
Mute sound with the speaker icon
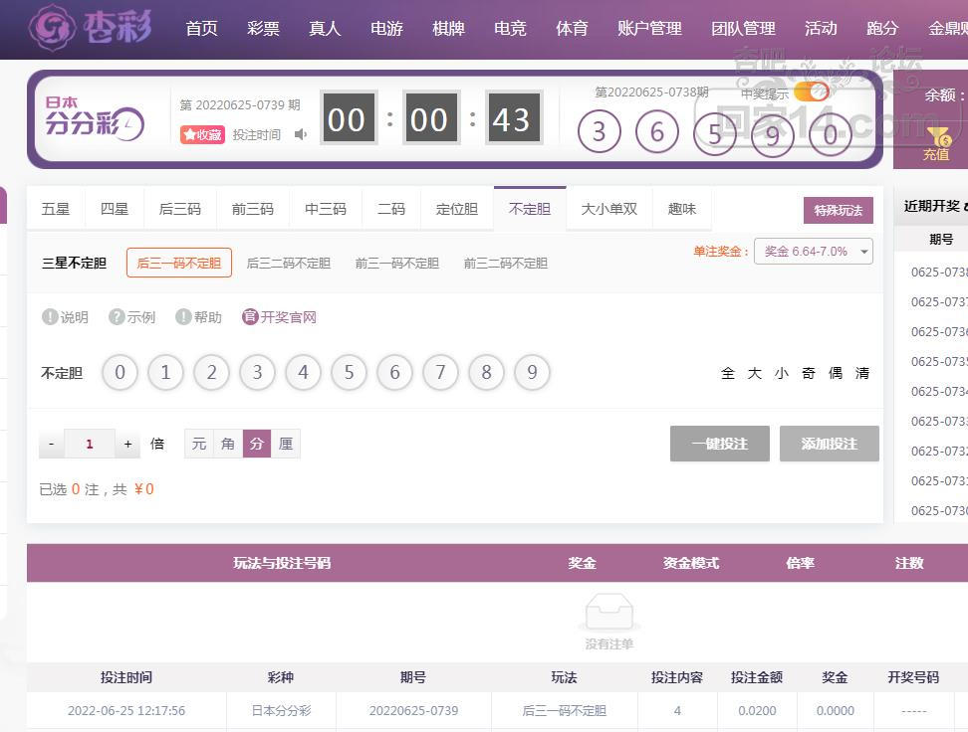pyautogui.click(x=301, y=134)
